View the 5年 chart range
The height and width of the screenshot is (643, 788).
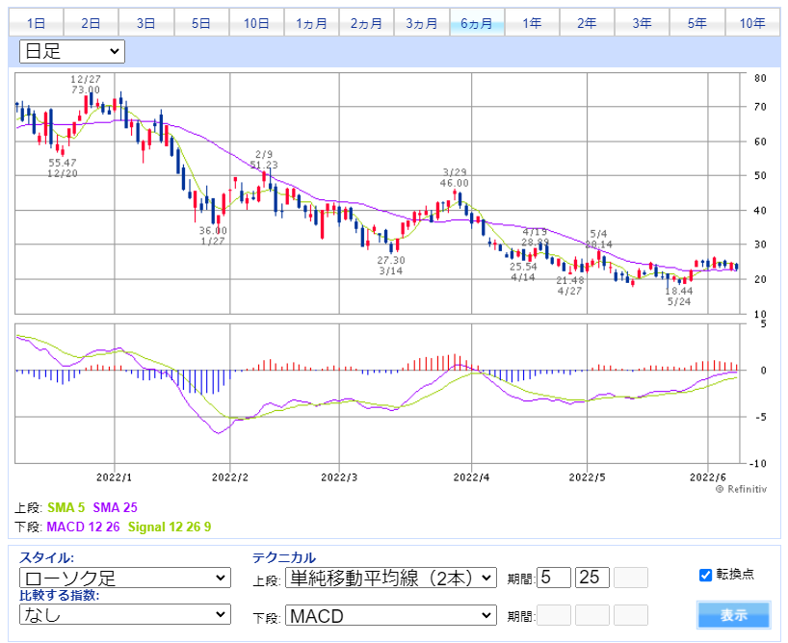696,23
